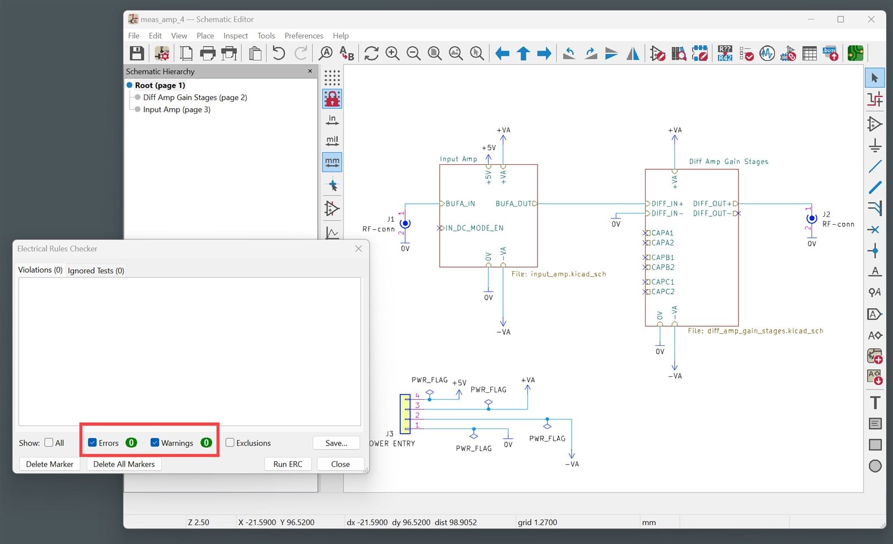Open Schematic Setup from the toolbar
Viewport: 893px width, 544px height.
click(x=162, y=53)
